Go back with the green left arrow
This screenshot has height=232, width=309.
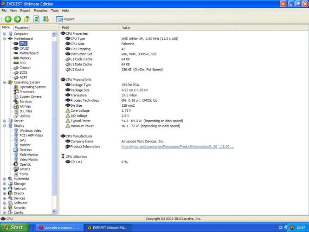click(8, 19)
